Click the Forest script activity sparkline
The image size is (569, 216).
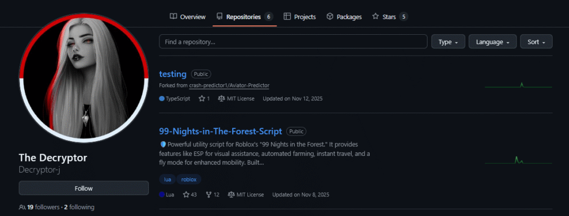point(518,160)
